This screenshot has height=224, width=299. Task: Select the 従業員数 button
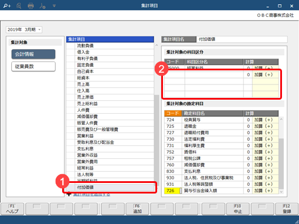click(x=33, y=66)
